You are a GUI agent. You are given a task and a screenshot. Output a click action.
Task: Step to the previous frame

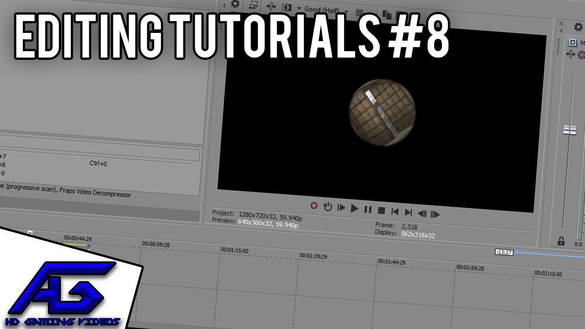(x=422, y=213)
